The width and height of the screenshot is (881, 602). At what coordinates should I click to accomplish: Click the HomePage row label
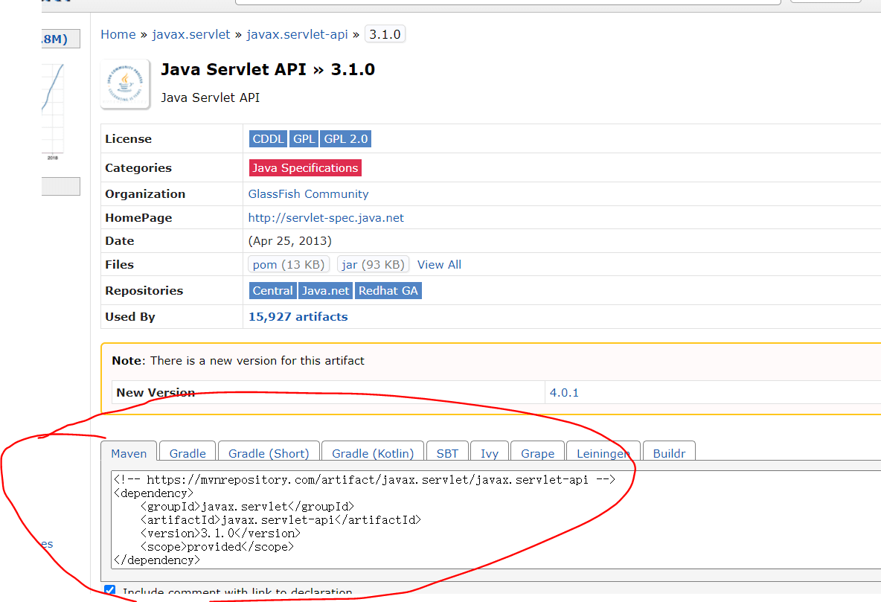(138, 217)
